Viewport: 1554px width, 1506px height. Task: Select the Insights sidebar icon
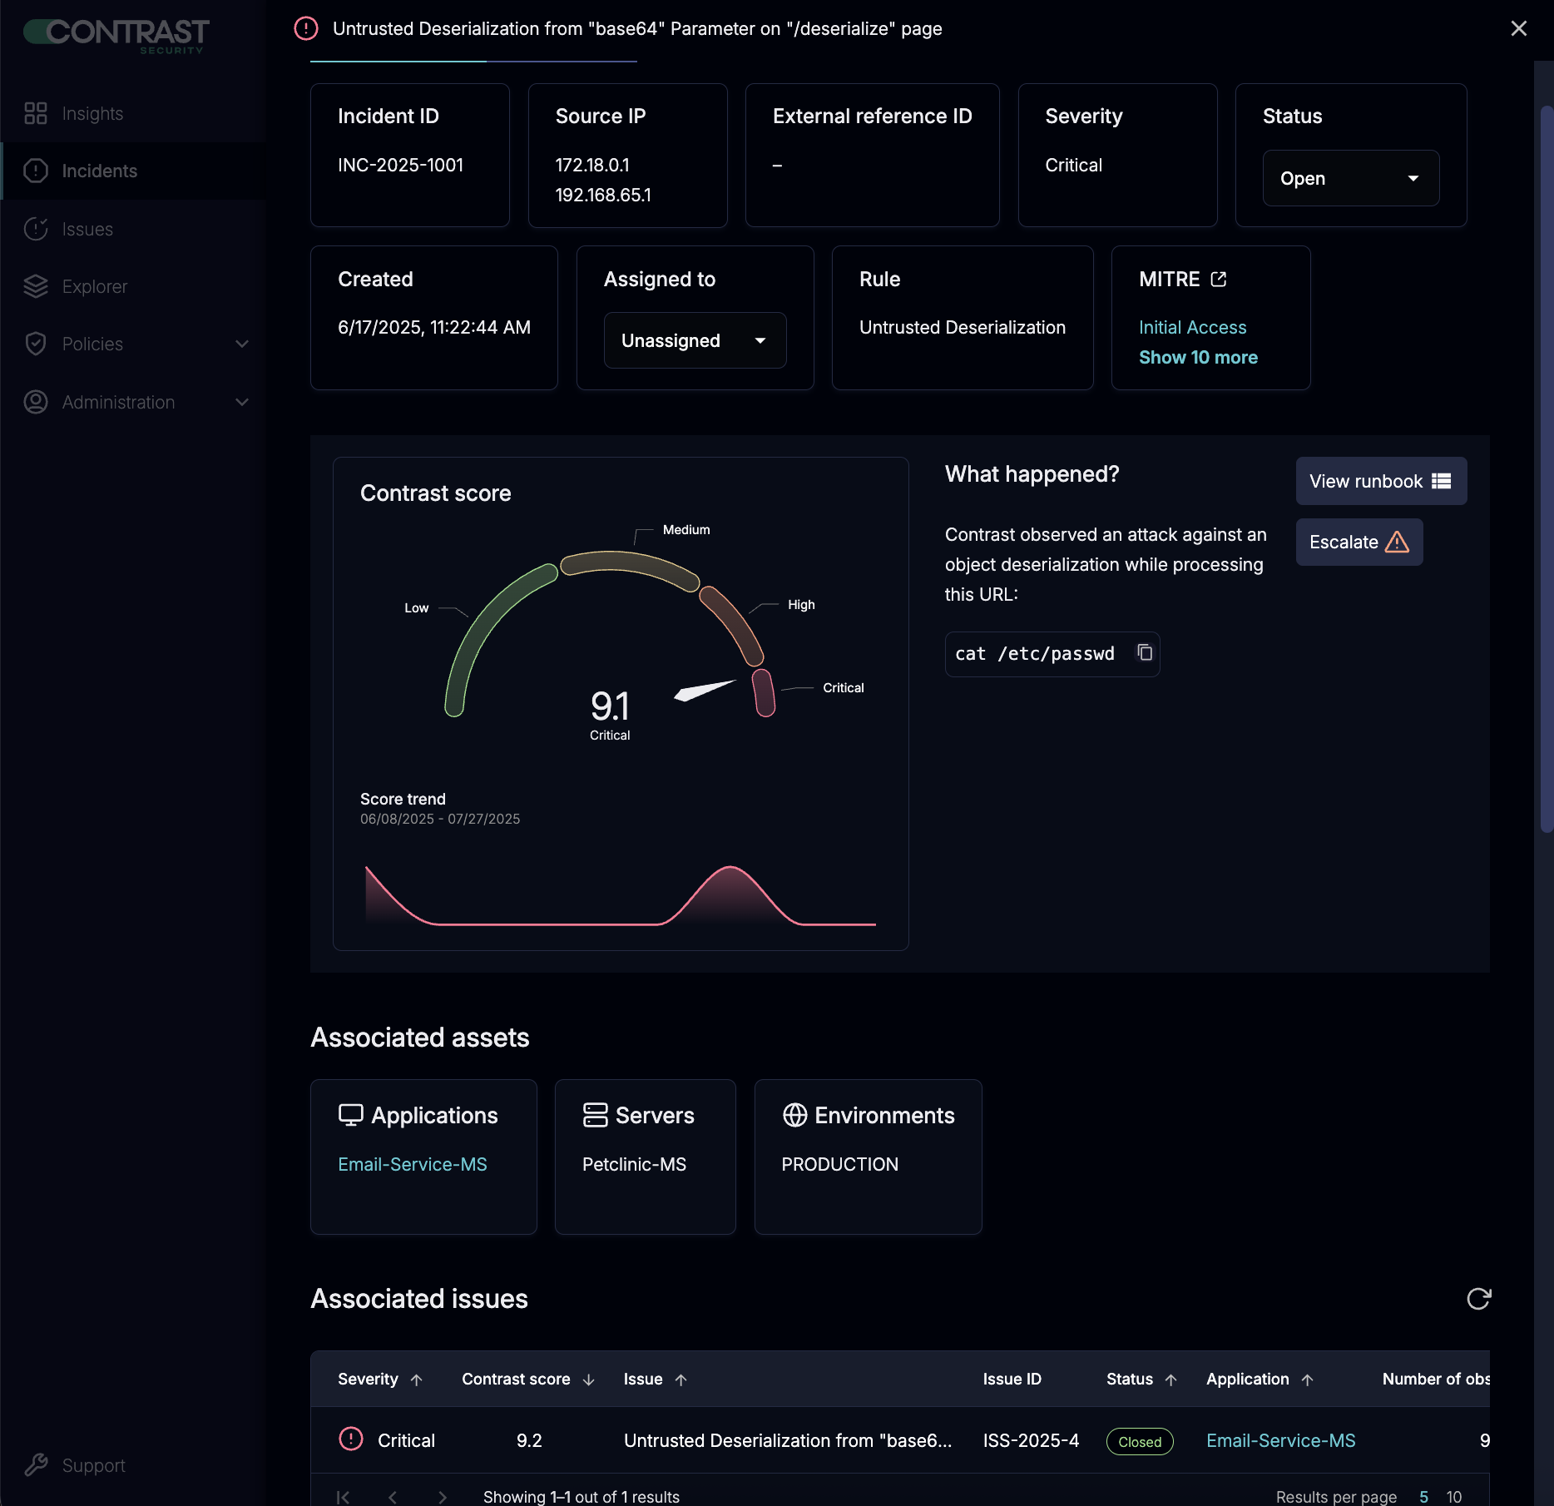click(35, 113)
